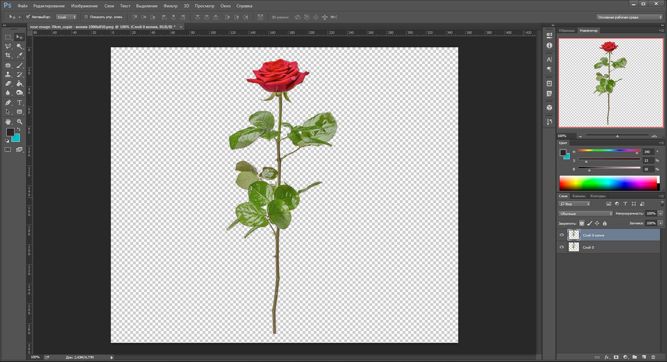This screenshot has width=667, height=362.
Task: Open the Fill slider arrow
Action: tap(661, 223)
